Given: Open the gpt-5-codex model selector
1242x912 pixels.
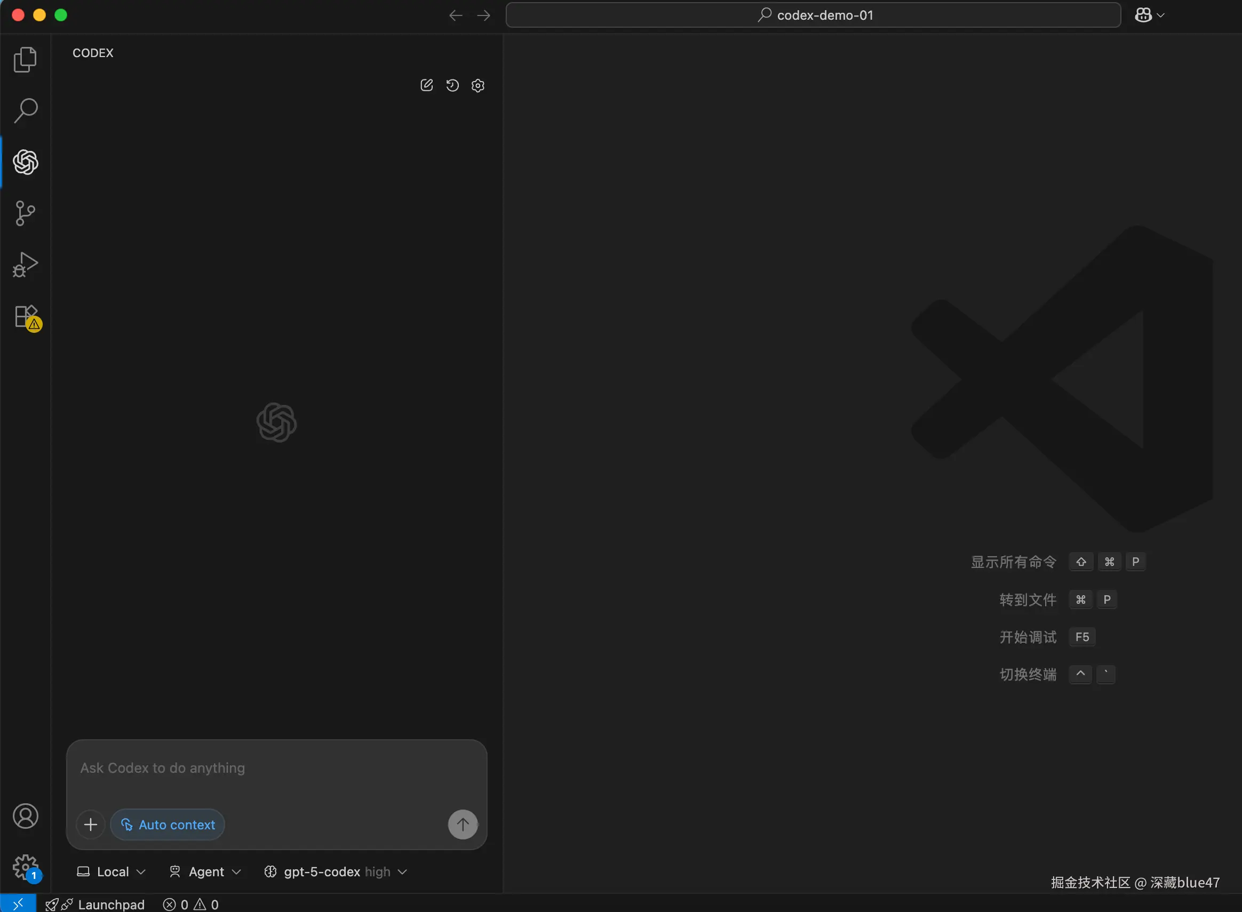Looking at the screenshot, I should coord(336,871).
